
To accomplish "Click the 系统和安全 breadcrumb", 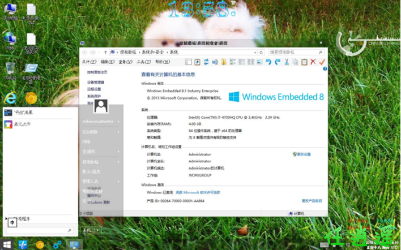I will [153, 53].
